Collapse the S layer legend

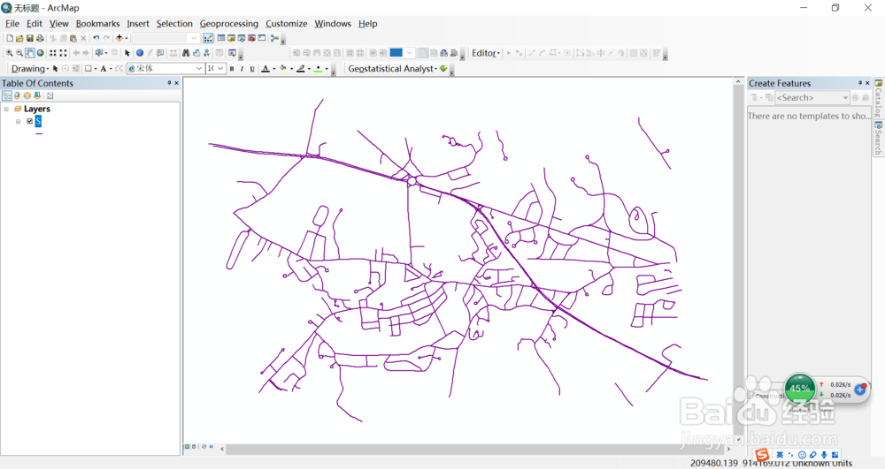pos(18,121)
